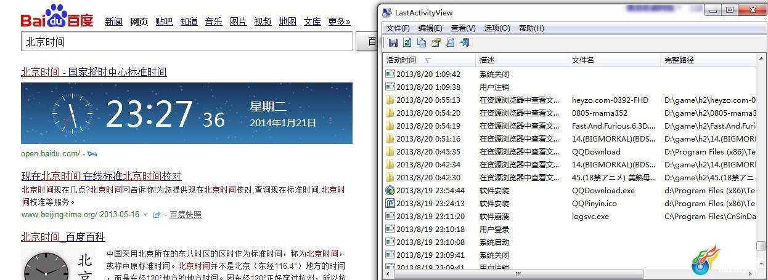Expand dropdown arrow beside beijing-time.org date
This screenshot has width=768, height=280.
pos(145,215)
